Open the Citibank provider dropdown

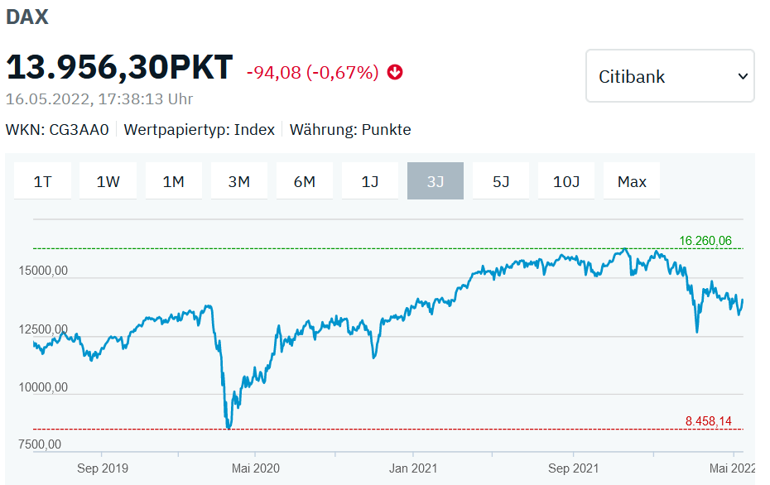670,76
